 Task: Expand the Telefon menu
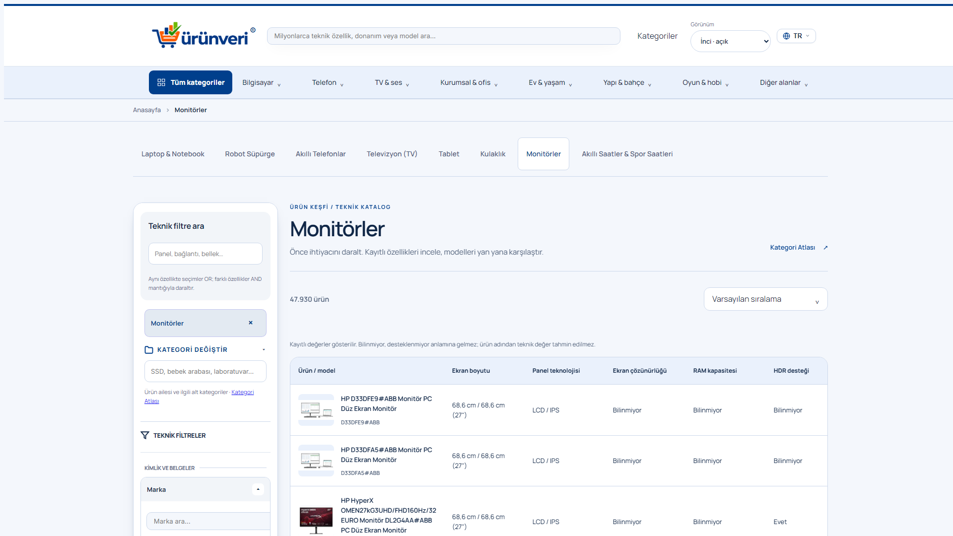328,82
